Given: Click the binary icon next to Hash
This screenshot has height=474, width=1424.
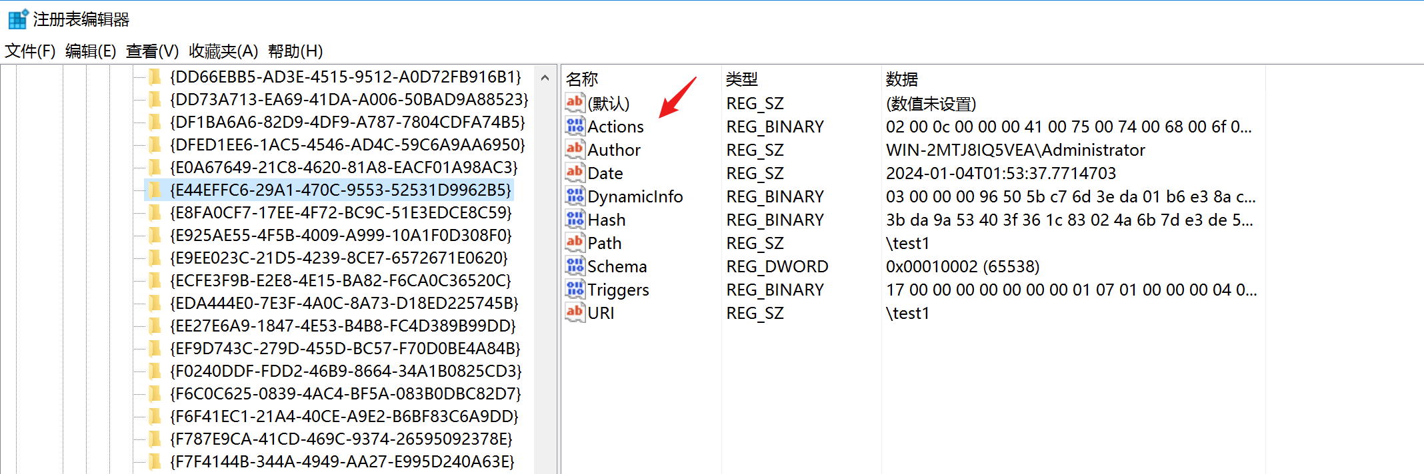Looking at the screenshot, I should [x=575, y=219].
